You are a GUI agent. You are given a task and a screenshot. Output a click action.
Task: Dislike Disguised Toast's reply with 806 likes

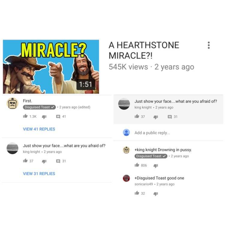(x=156, y=166)
